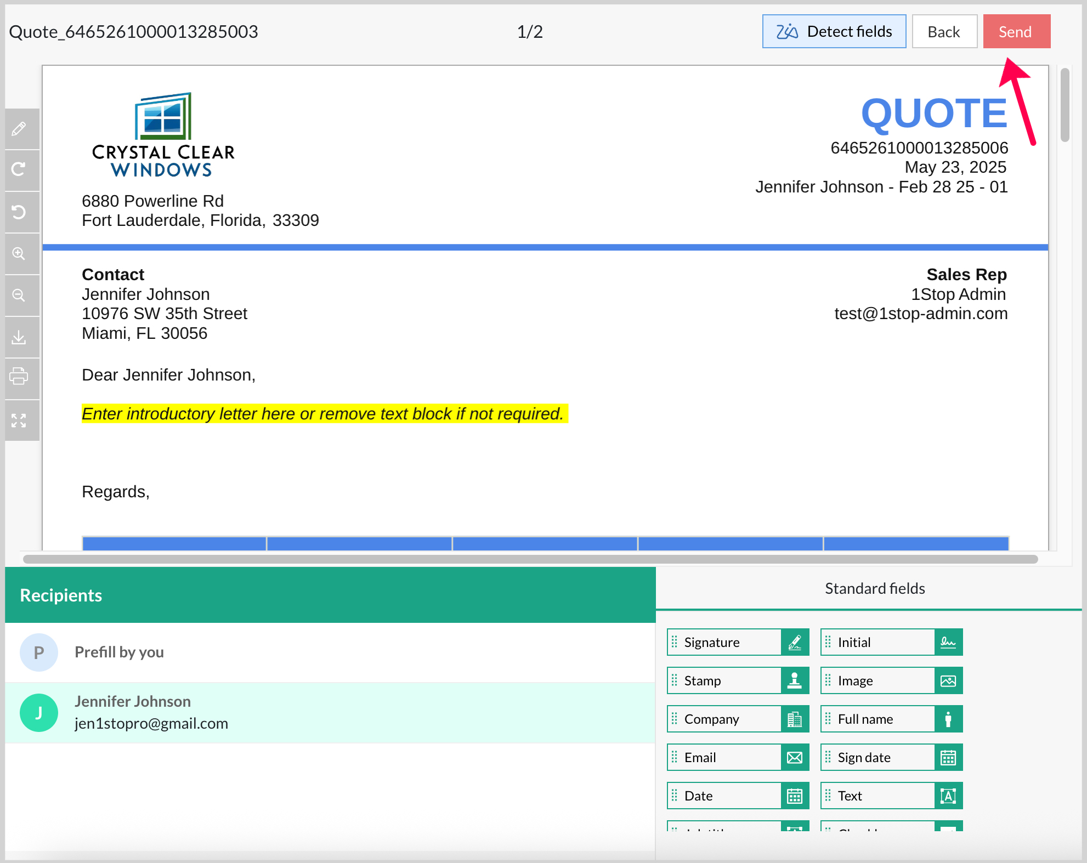This screenshot has height=863, width=1087.
Task: Click the rotate counterclockwise icon
Action: [x=19, y=212]
